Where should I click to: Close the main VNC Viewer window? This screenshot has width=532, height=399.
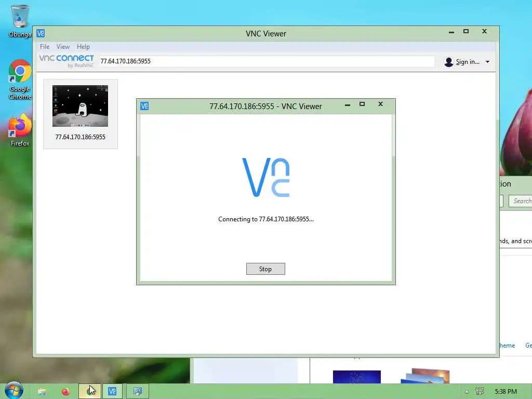[x=485, y=31]
